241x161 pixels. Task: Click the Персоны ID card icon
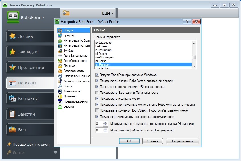12,83
